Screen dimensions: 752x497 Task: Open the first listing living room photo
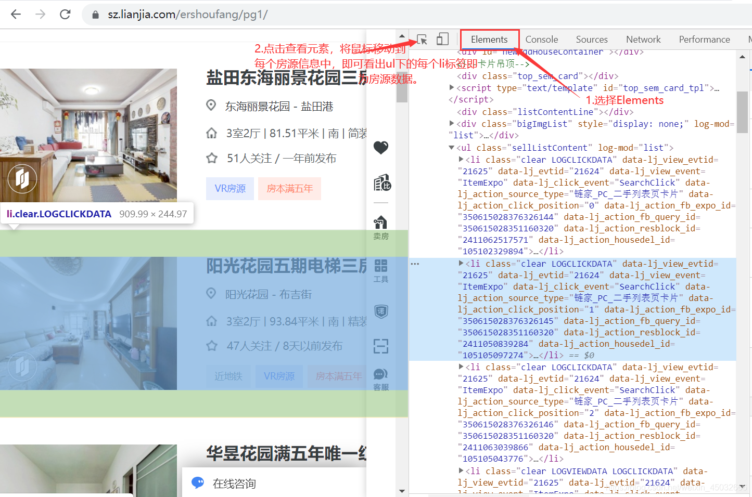(x=88, y=135)
